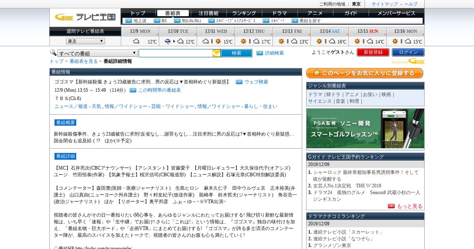Open 孤独のグルメ Season8 ranking entry
This screenshot has width=474, height=249.
pyautogui.click(x=367, y=196)
